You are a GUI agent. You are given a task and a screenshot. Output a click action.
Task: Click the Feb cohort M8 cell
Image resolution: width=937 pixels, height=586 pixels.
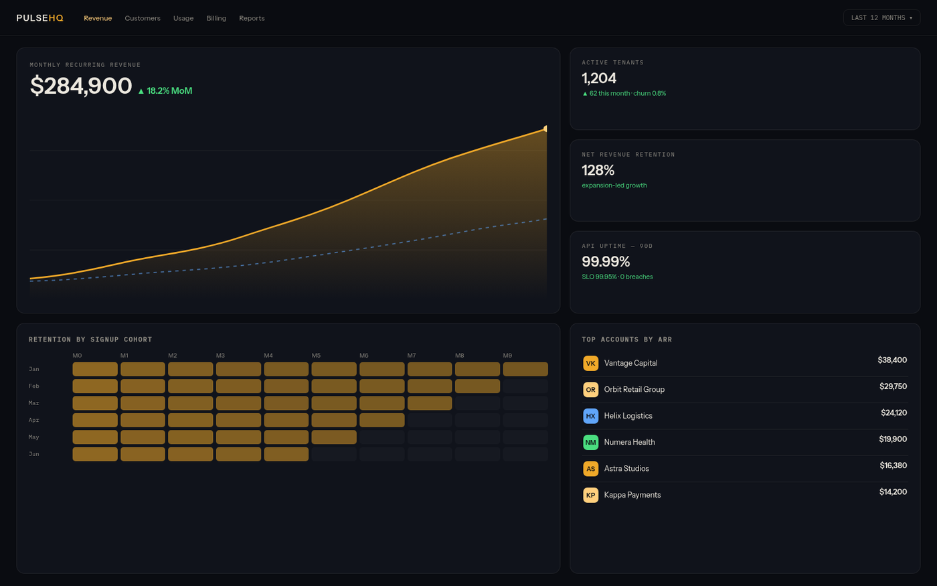[x=477, y=386]
